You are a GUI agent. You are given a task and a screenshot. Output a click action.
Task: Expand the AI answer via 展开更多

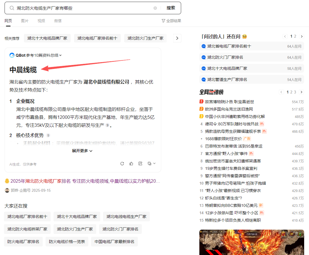pyautogui.click(x=82, y=151)
